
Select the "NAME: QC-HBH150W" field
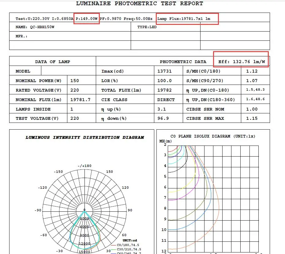click(x=35, y=27)
